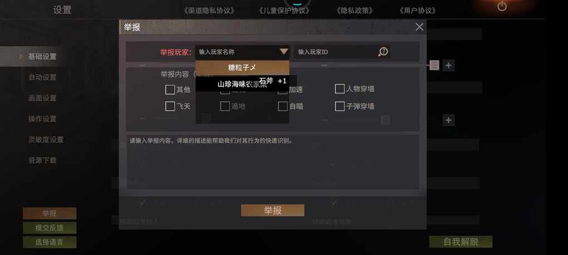Select 糖粒子メ from the player list
The width and height of the screenshot is (568, 255).
(x=242, y=68)
